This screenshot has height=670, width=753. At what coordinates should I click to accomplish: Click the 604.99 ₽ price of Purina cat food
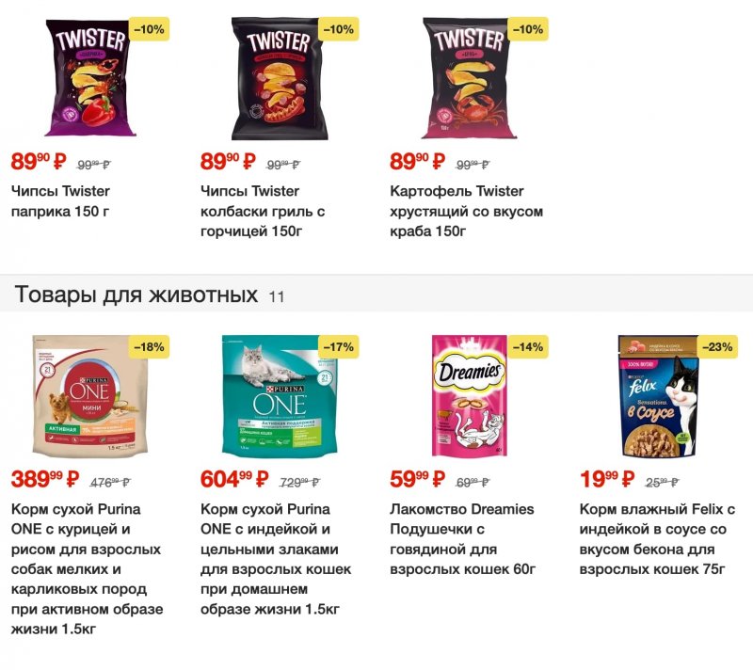point(234,479)
